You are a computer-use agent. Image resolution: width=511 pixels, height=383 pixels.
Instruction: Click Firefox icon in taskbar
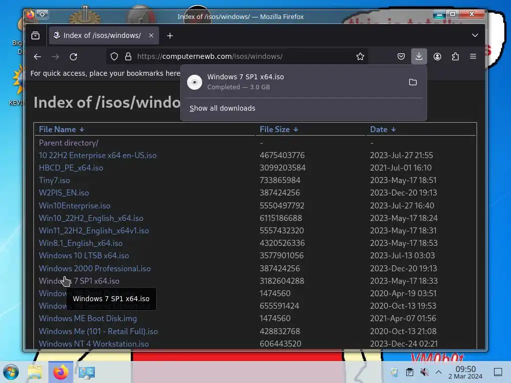(x=60, y=372)
